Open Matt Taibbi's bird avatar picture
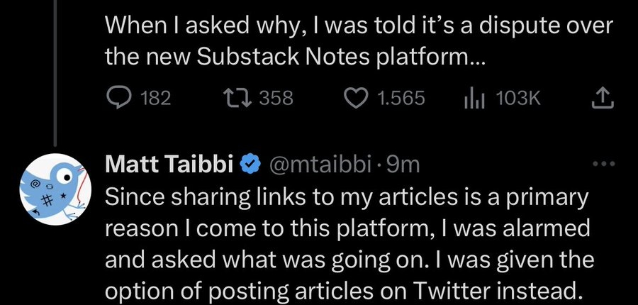 point(55,189)
